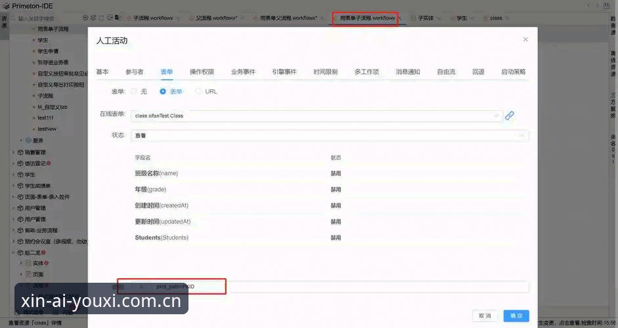Select test111 in the tree

point(45,117)
